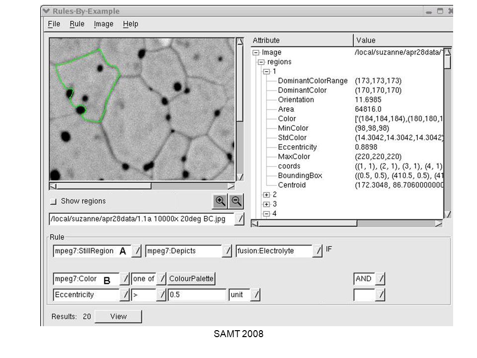Open the AND connector dropdown
Viewport: 477px width, 358px height.
pyautogui.click(x=381, y=278)
